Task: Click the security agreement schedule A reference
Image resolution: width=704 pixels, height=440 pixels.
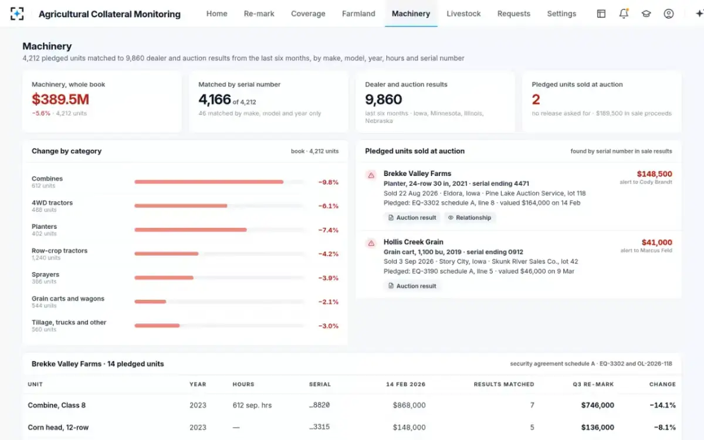Action: 591,364
